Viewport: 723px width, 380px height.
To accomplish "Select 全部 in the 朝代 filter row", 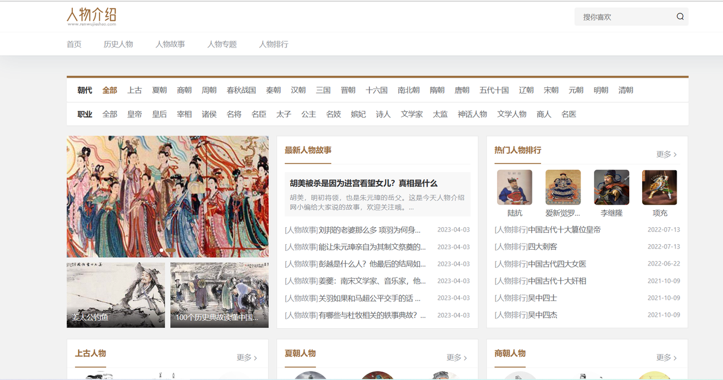I will click(110, 90).
